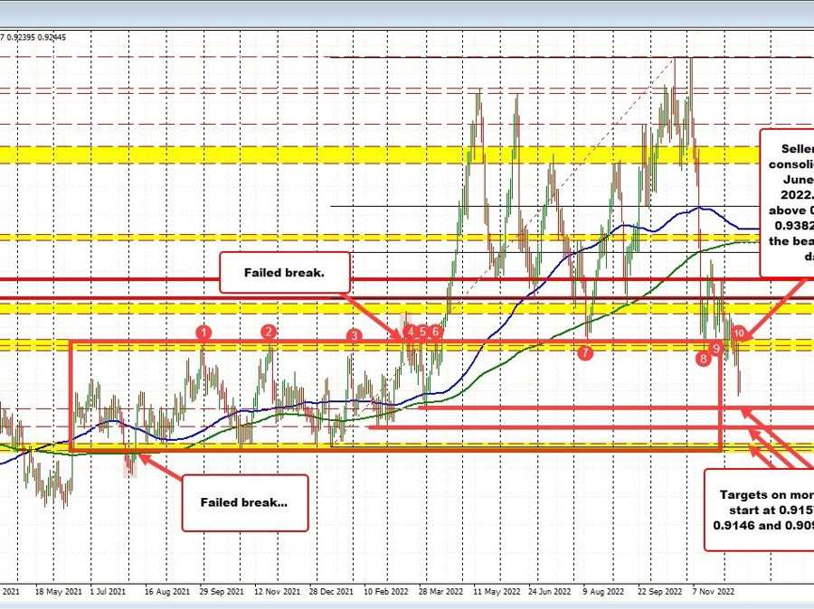The width and height of the screenshot is (814, 609).
Task: Select the 9 Aug 2022 date label
Action: pyautogui.click(x=603, y=593)
